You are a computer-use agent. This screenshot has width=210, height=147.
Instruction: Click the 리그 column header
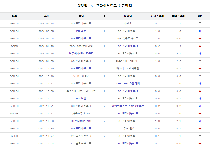point(14,16)
